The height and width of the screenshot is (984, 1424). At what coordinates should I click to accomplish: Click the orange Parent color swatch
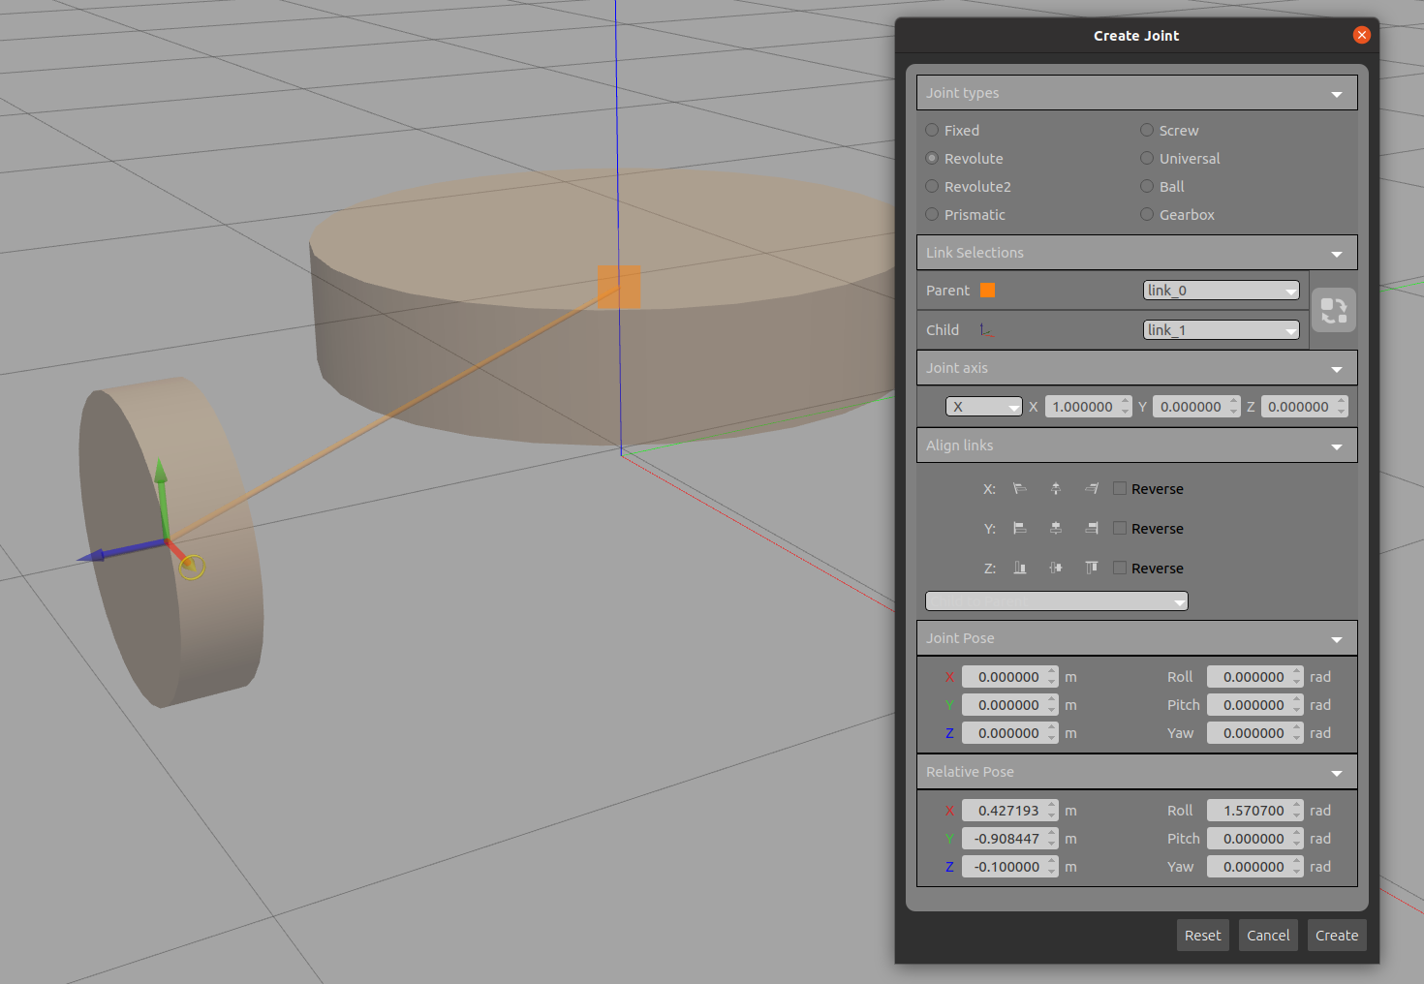coord(987,291)
